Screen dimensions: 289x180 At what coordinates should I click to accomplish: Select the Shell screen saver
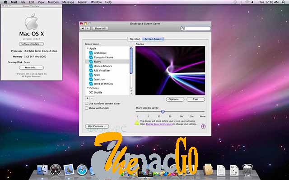[107, 75]
